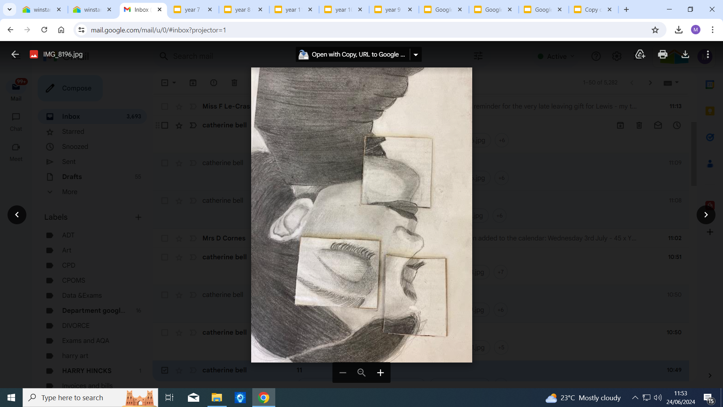Viewport: 723px width, 407px height.
Task: Open select options dropdown arrow
Action: coord(174,83)
